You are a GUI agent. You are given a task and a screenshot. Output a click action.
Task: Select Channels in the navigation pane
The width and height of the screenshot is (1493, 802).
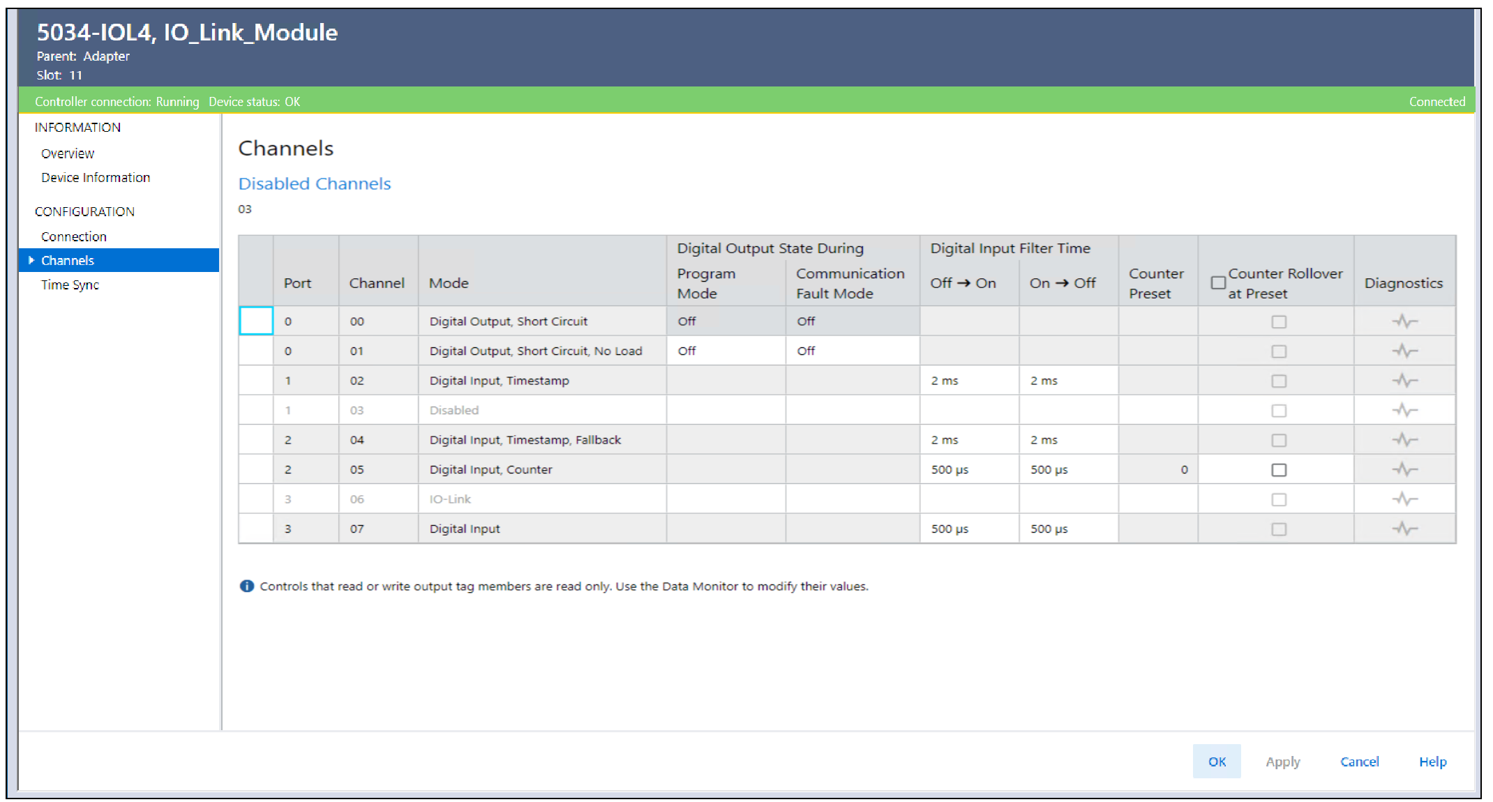pyautogui.click(x=119, y=260)
